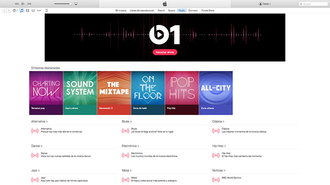The image size is (330, 185).
Task: Switch to Listas de reproducción tab
Action: pos(142,11)
